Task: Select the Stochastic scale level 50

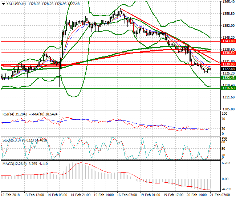Action: (224, 149)
